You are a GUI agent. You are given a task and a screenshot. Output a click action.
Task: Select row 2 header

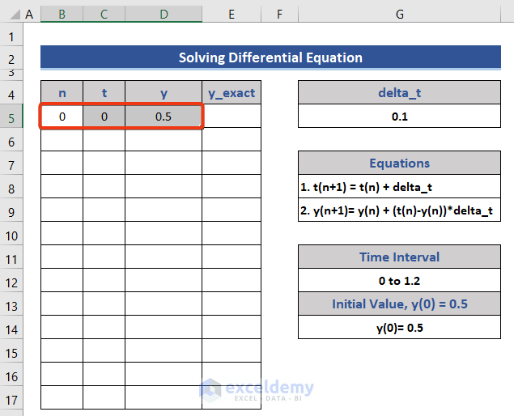coord(11,57)
